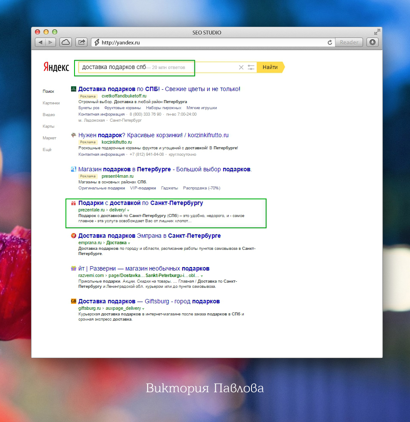This screenshot has height=422, width=410.
Task: Switch to Маркет section
Action: tap(50, 138)
